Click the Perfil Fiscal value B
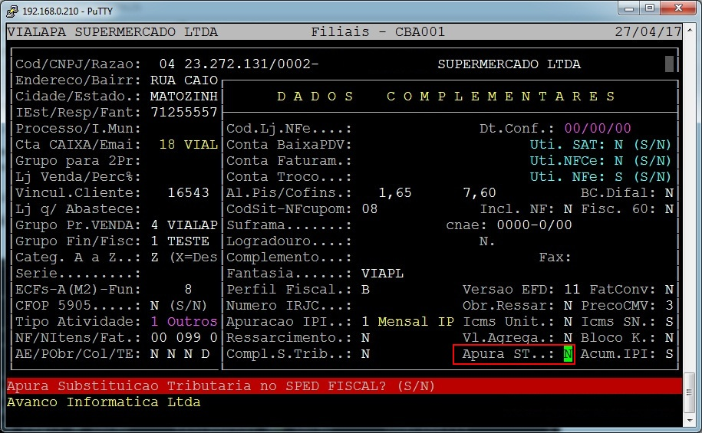The image size is (702, 433). tap(365, 290)
